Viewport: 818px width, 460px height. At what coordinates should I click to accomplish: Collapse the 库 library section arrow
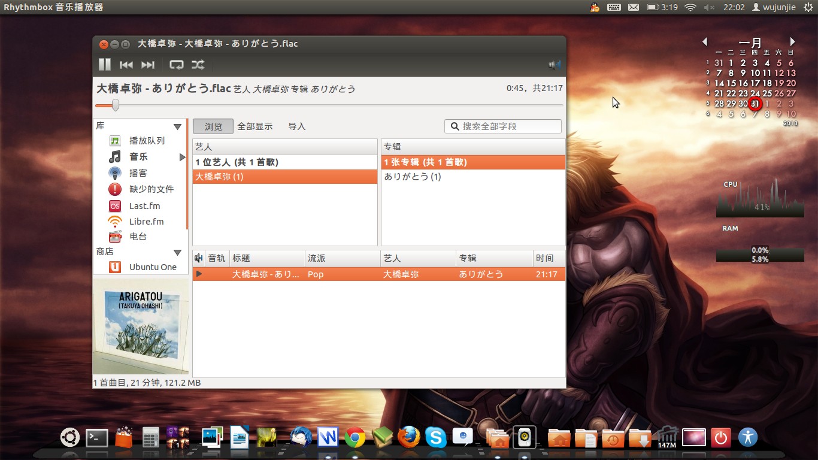coord(177,126)
